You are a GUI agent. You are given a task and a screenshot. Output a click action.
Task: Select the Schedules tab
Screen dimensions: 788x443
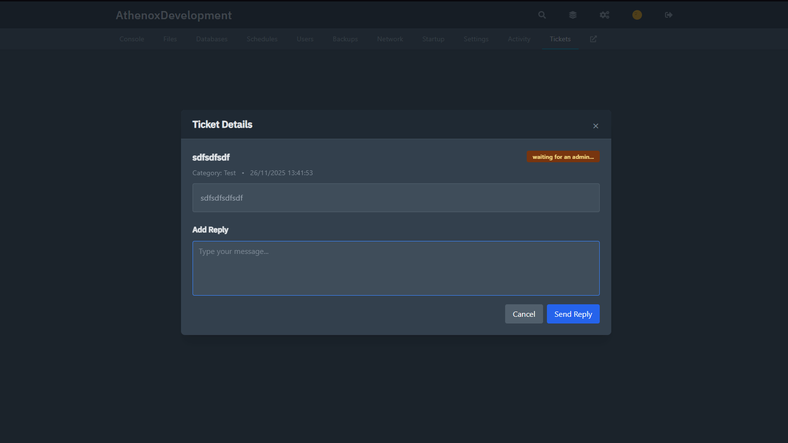[262, 39]
